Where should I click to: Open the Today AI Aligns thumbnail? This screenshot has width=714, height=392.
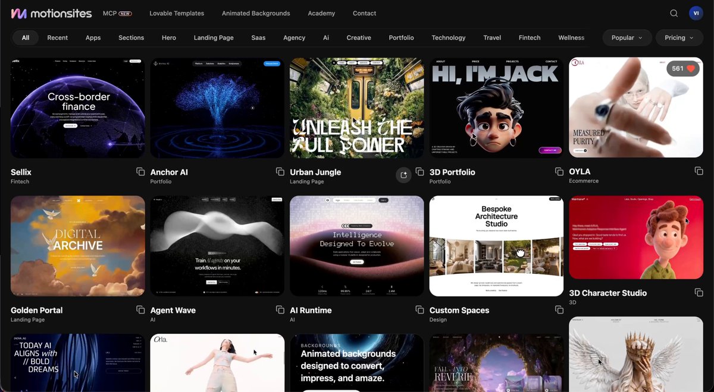pyautogui.click(x=78, y=363)
